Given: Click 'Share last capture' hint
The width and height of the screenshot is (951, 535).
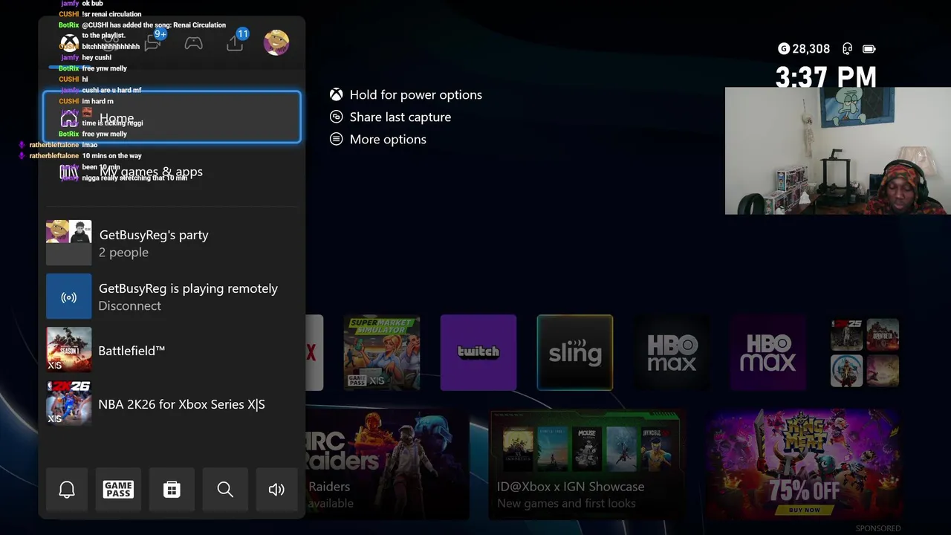Looking at the screenshot, I should pos(400,117).
